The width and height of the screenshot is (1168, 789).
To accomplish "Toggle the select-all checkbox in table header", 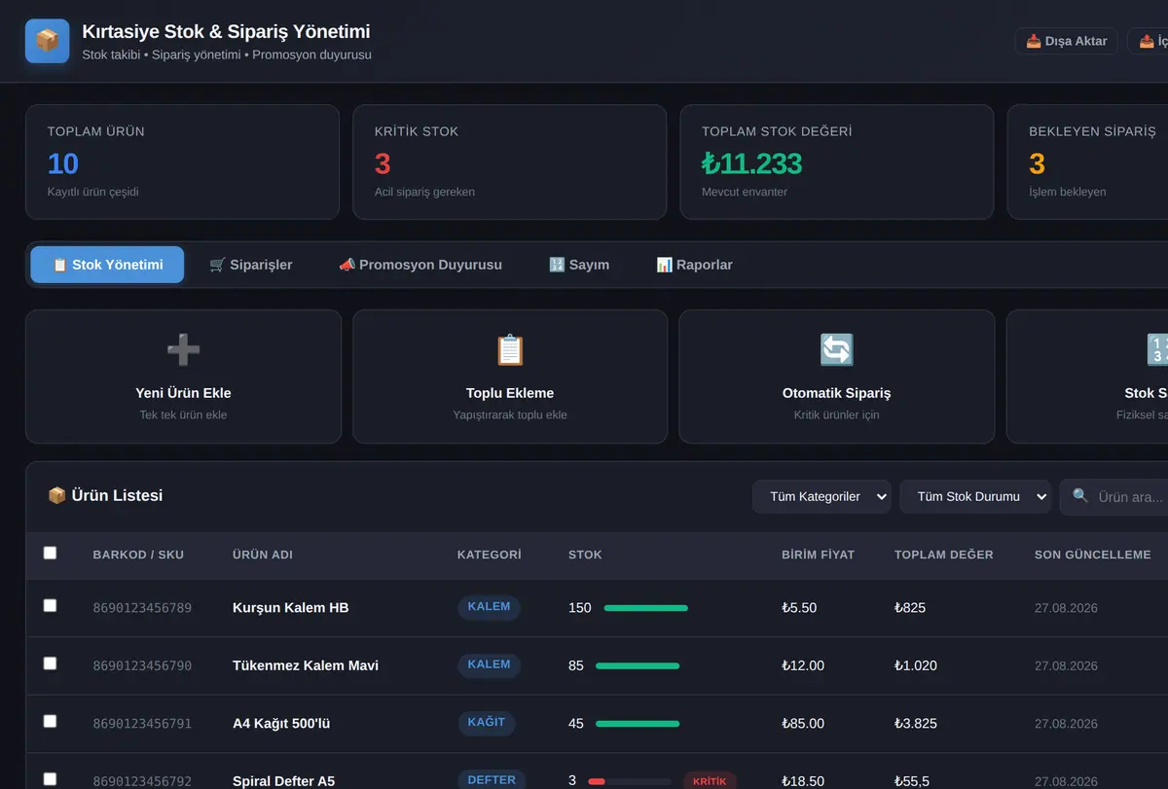I will click(50, 553).
